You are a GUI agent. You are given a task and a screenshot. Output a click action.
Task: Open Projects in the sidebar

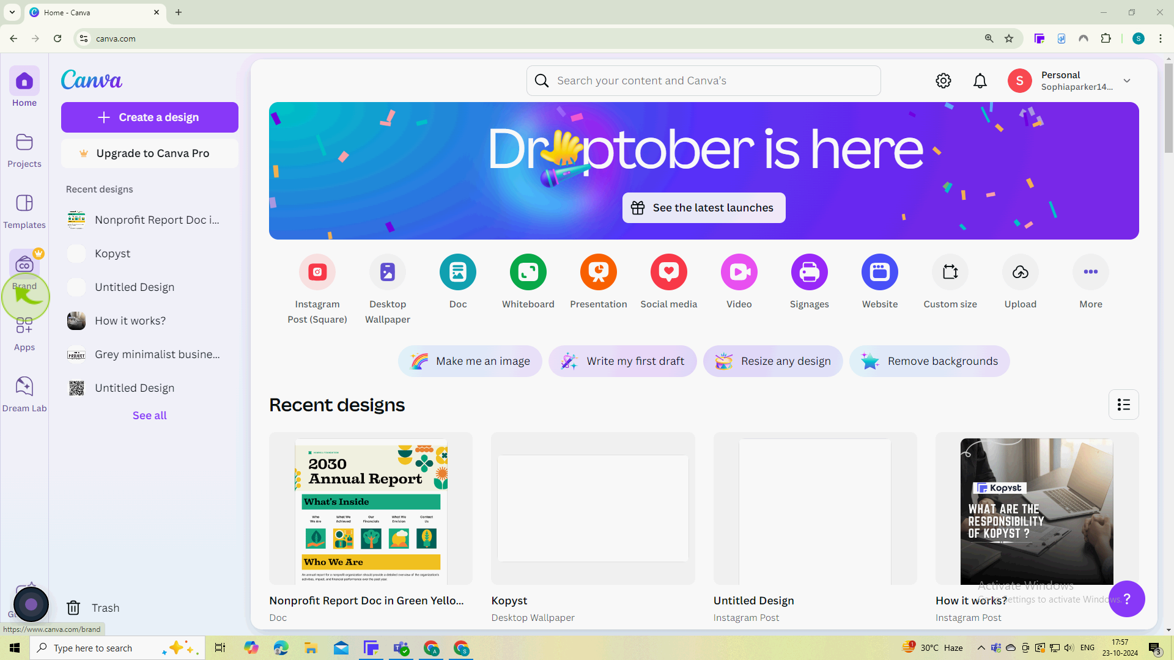tap(24, 150)
